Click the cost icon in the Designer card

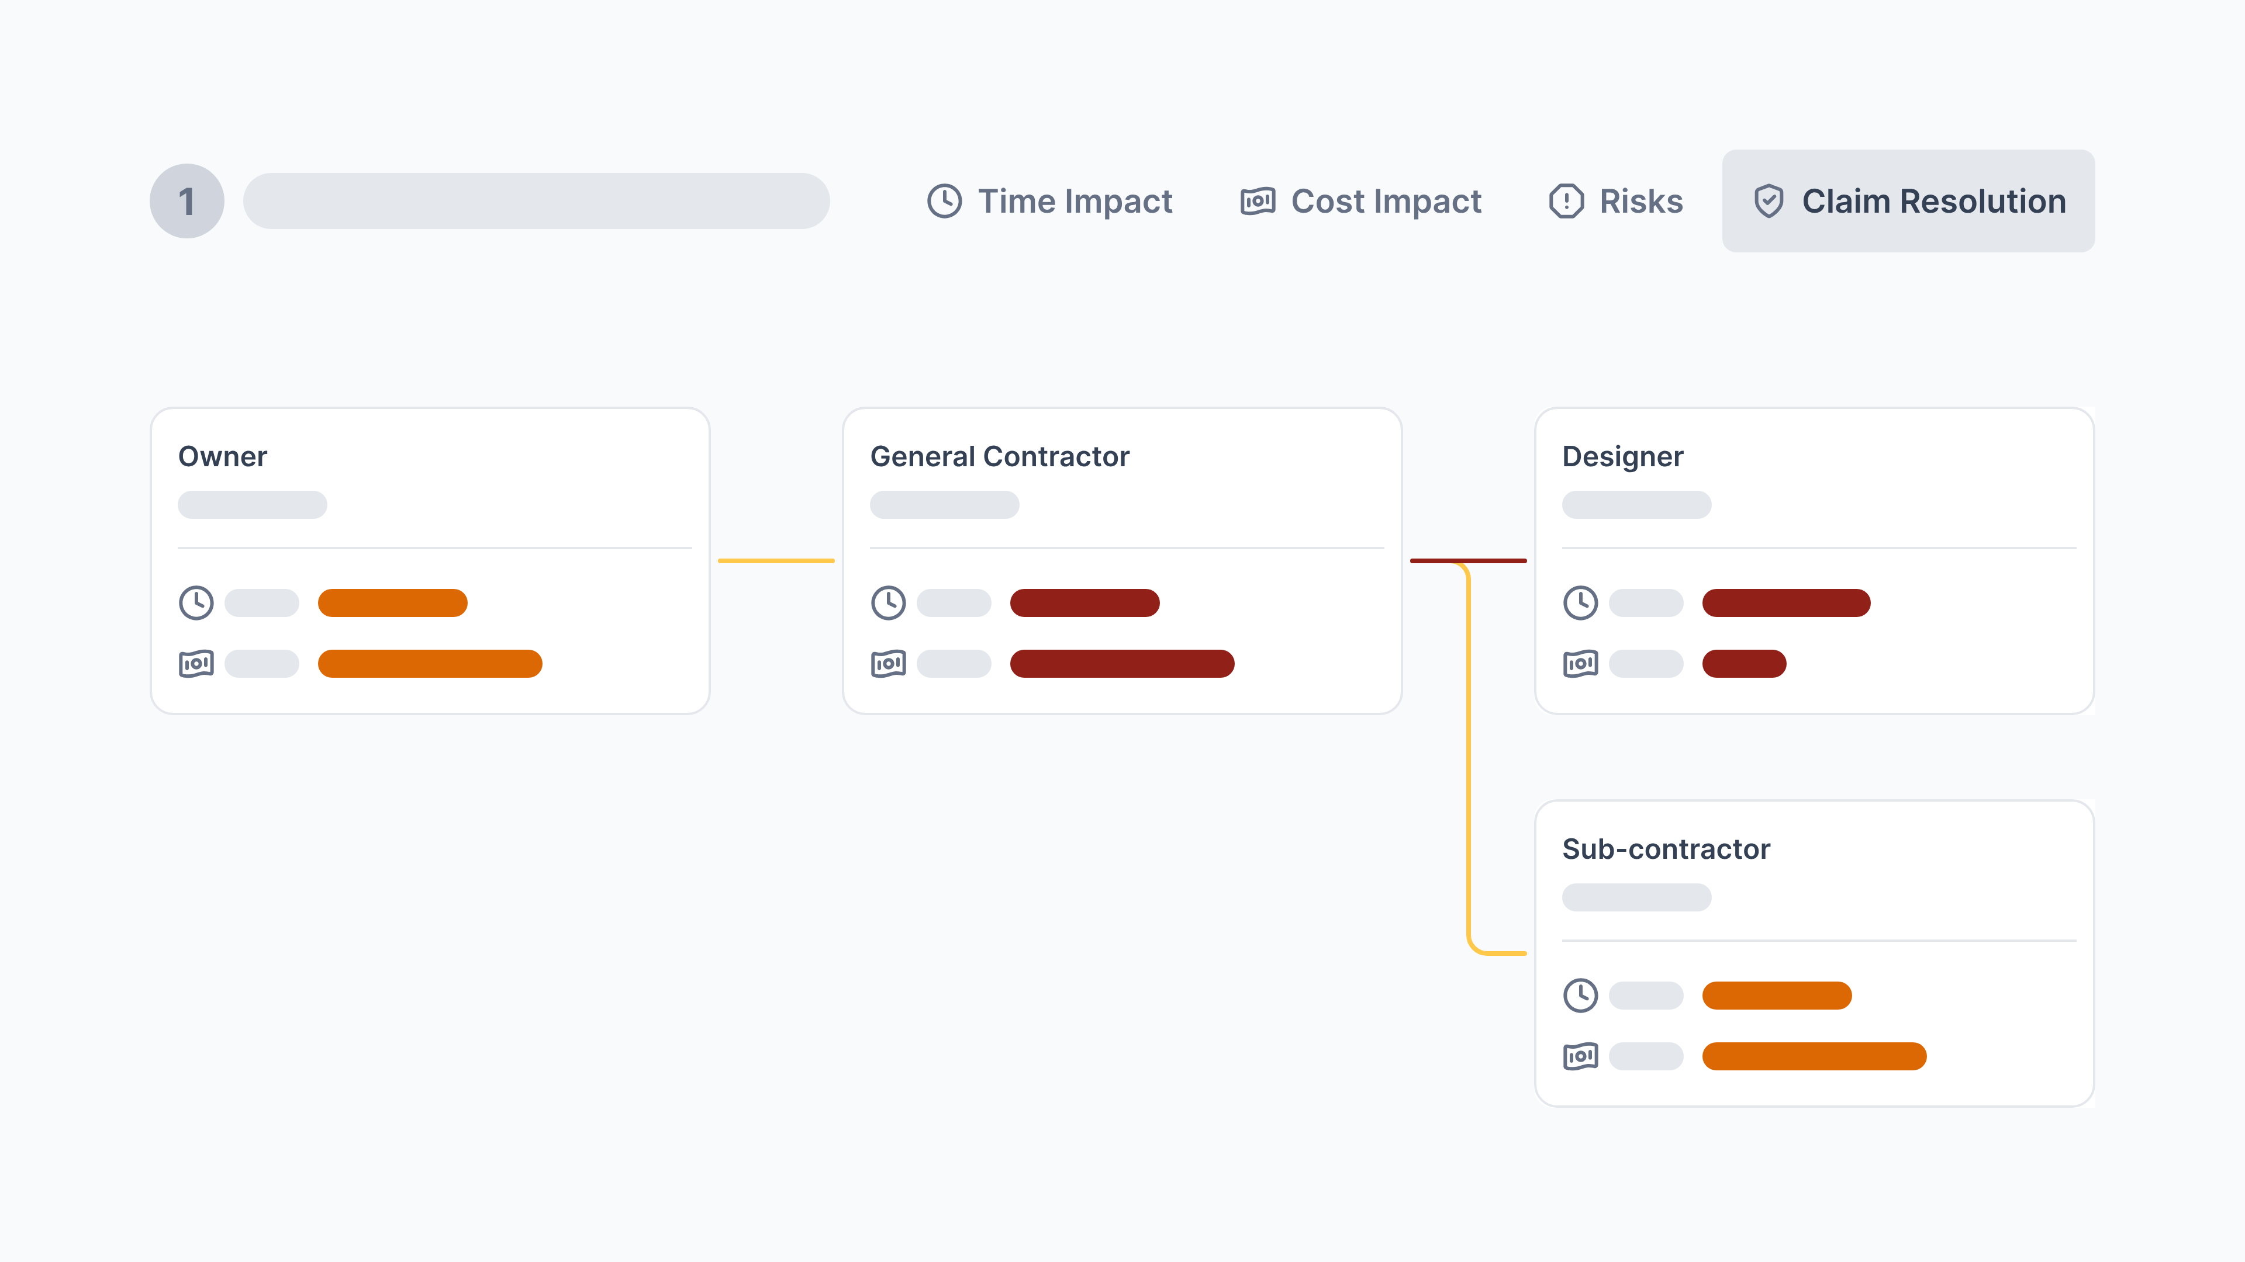pos(1580,664)
